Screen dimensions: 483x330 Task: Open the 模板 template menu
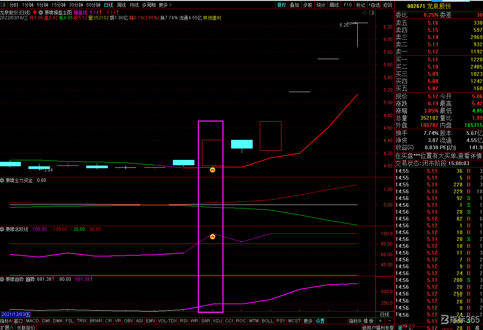click(368, 321)
